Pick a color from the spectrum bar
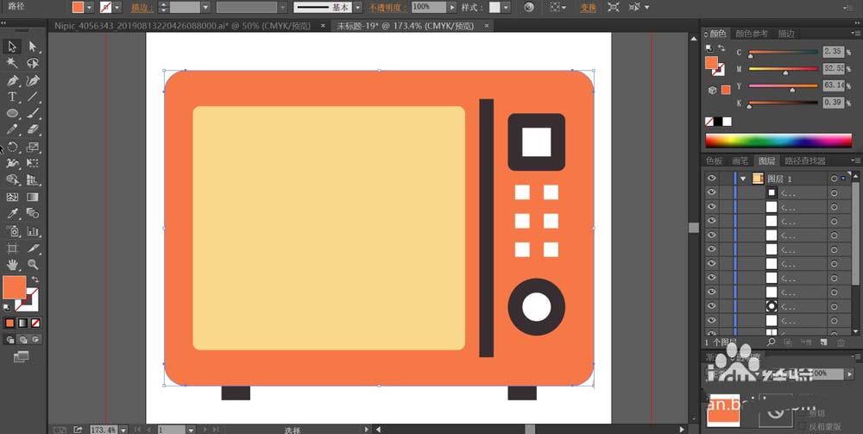 click(x=778, y=141)
